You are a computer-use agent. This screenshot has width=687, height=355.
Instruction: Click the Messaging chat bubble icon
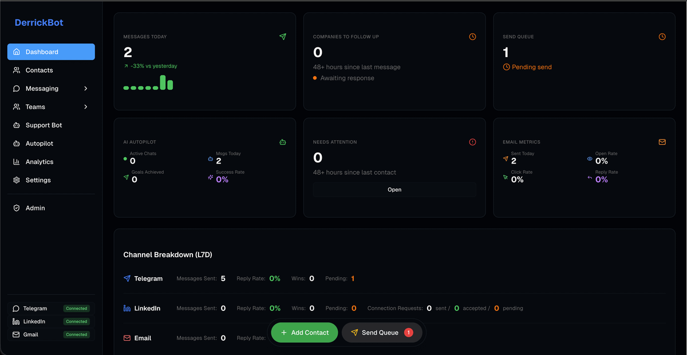(x=17, y=89)
